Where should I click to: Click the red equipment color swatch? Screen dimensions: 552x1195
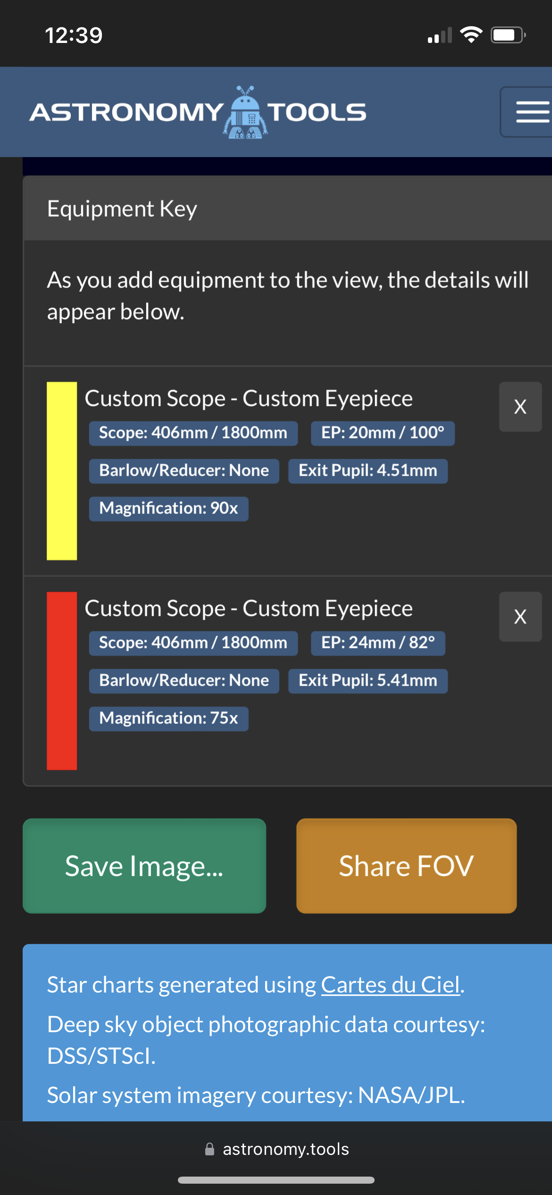(62, 681)
